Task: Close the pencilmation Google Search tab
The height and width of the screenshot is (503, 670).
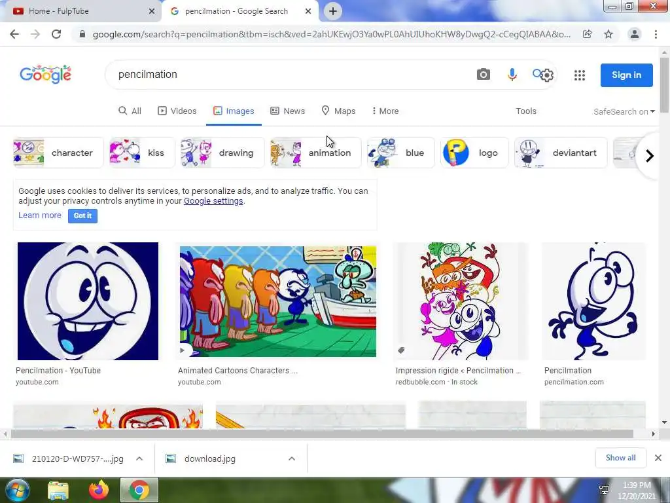Action: pyautogui.click(x=308, y=12)
